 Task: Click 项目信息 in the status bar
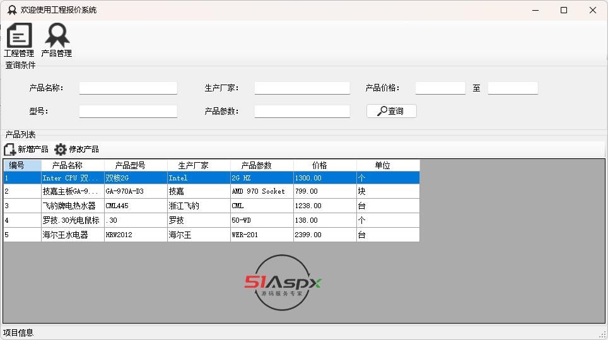(x=18, y=332)
